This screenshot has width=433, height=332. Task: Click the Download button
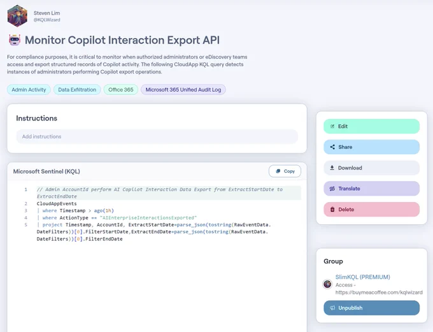click(x=371, y=168)
